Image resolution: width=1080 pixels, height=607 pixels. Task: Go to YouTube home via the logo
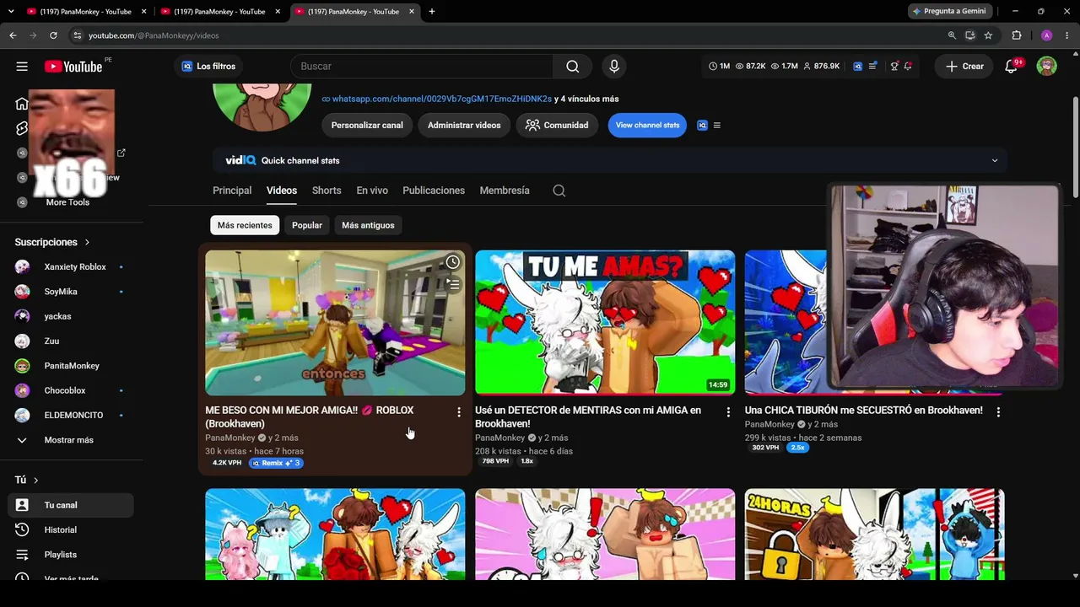coord(73,67)
